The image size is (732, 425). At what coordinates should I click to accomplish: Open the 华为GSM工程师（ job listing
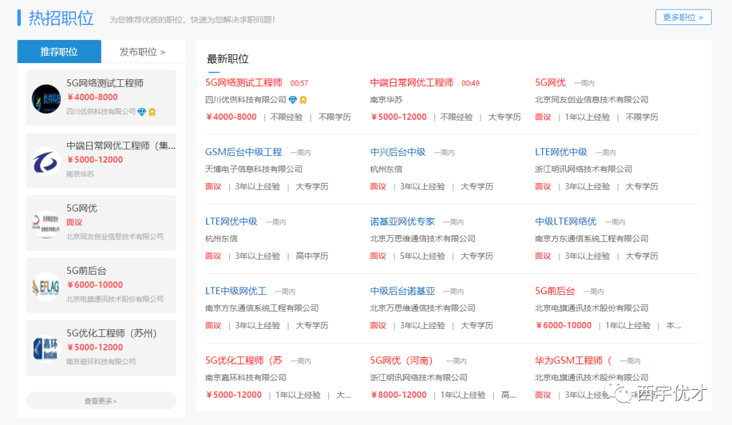click(573, 361)
